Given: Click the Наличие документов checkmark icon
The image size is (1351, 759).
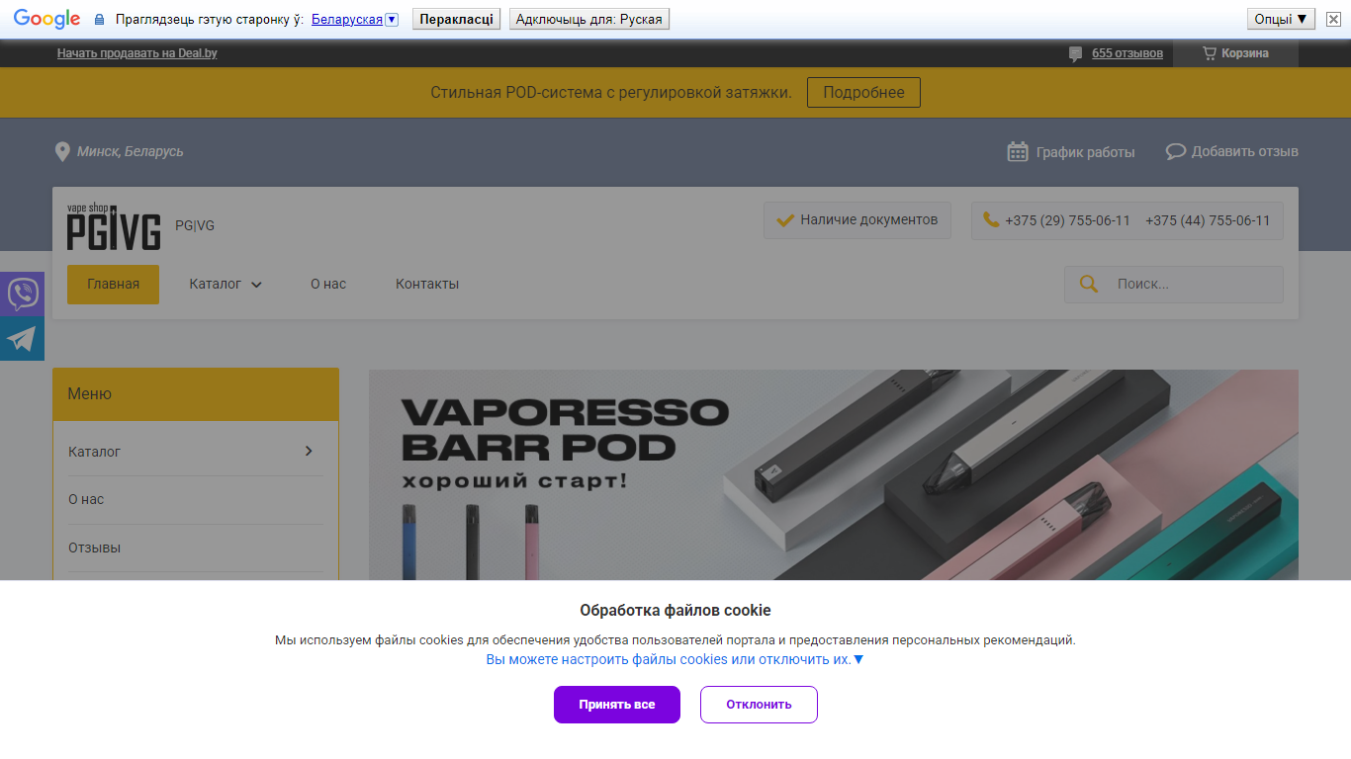Looking at the screenshot, I should [785, 220].
